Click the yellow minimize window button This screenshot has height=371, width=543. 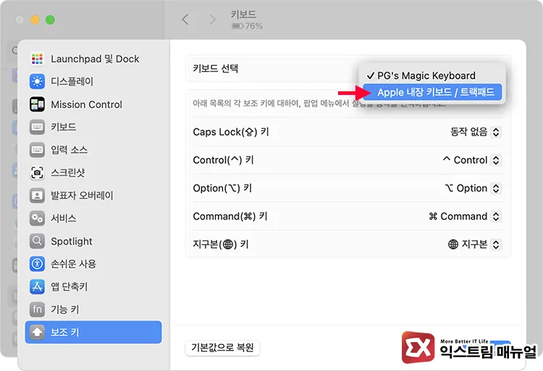click(x=35, y=20)
